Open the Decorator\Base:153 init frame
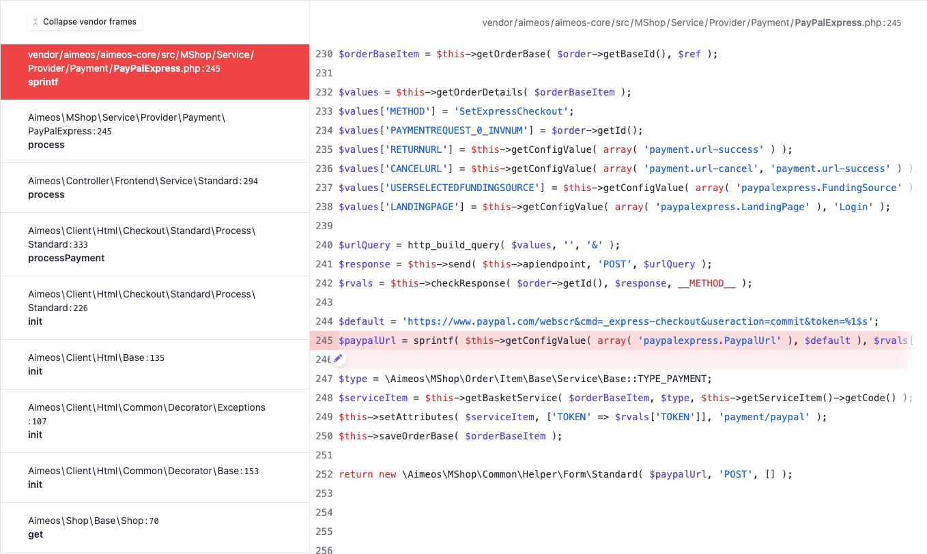 click(x=155, y=478)
